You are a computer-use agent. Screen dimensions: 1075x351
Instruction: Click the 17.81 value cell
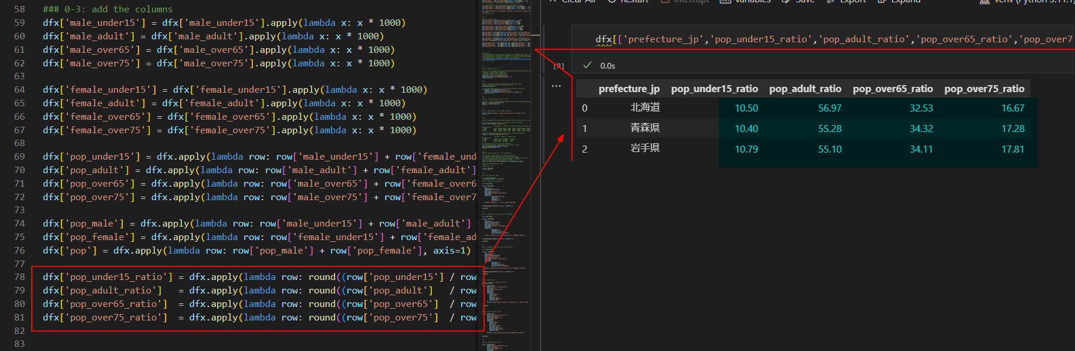[1013, 149]
